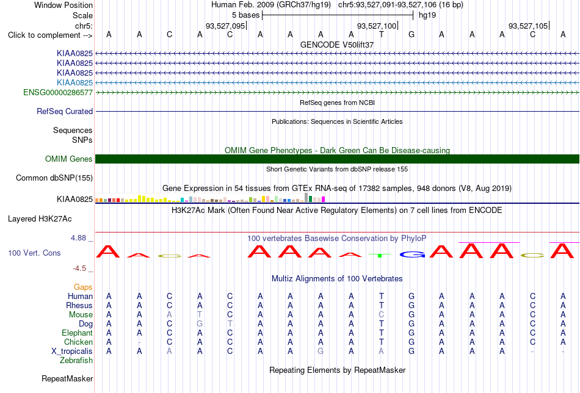Image resolution: width=580 pixels, height=393 pixels.
Task: Click the Dog alignment row label
Action: pyautogui.click(x=85, y=324)
